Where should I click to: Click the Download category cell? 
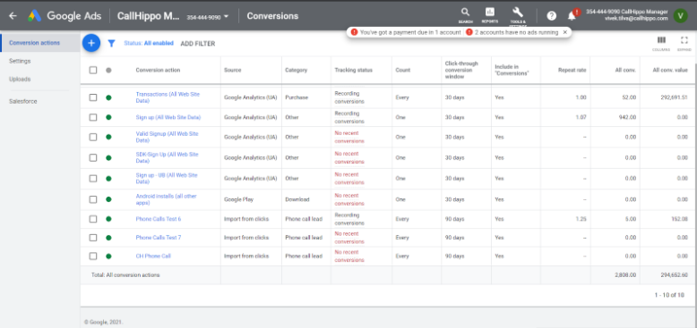click(x=297, y=199)
